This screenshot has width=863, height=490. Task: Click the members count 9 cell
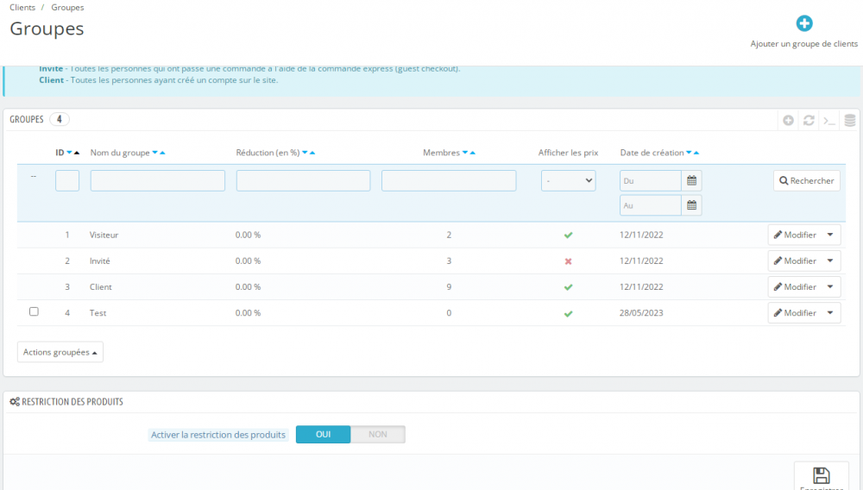pos(449,286)
